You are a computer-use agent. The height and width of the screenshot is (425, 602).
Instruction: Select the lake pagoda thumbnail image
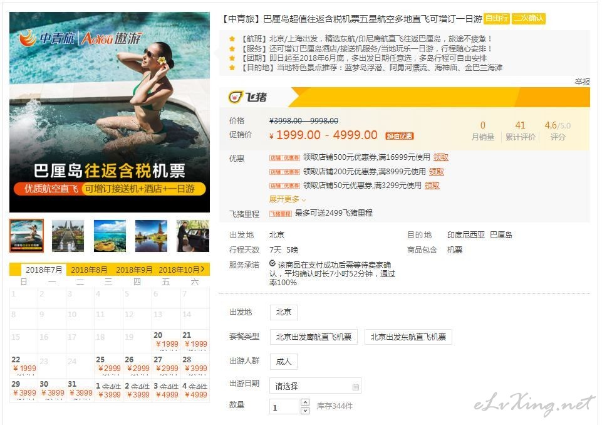point(151,236)
